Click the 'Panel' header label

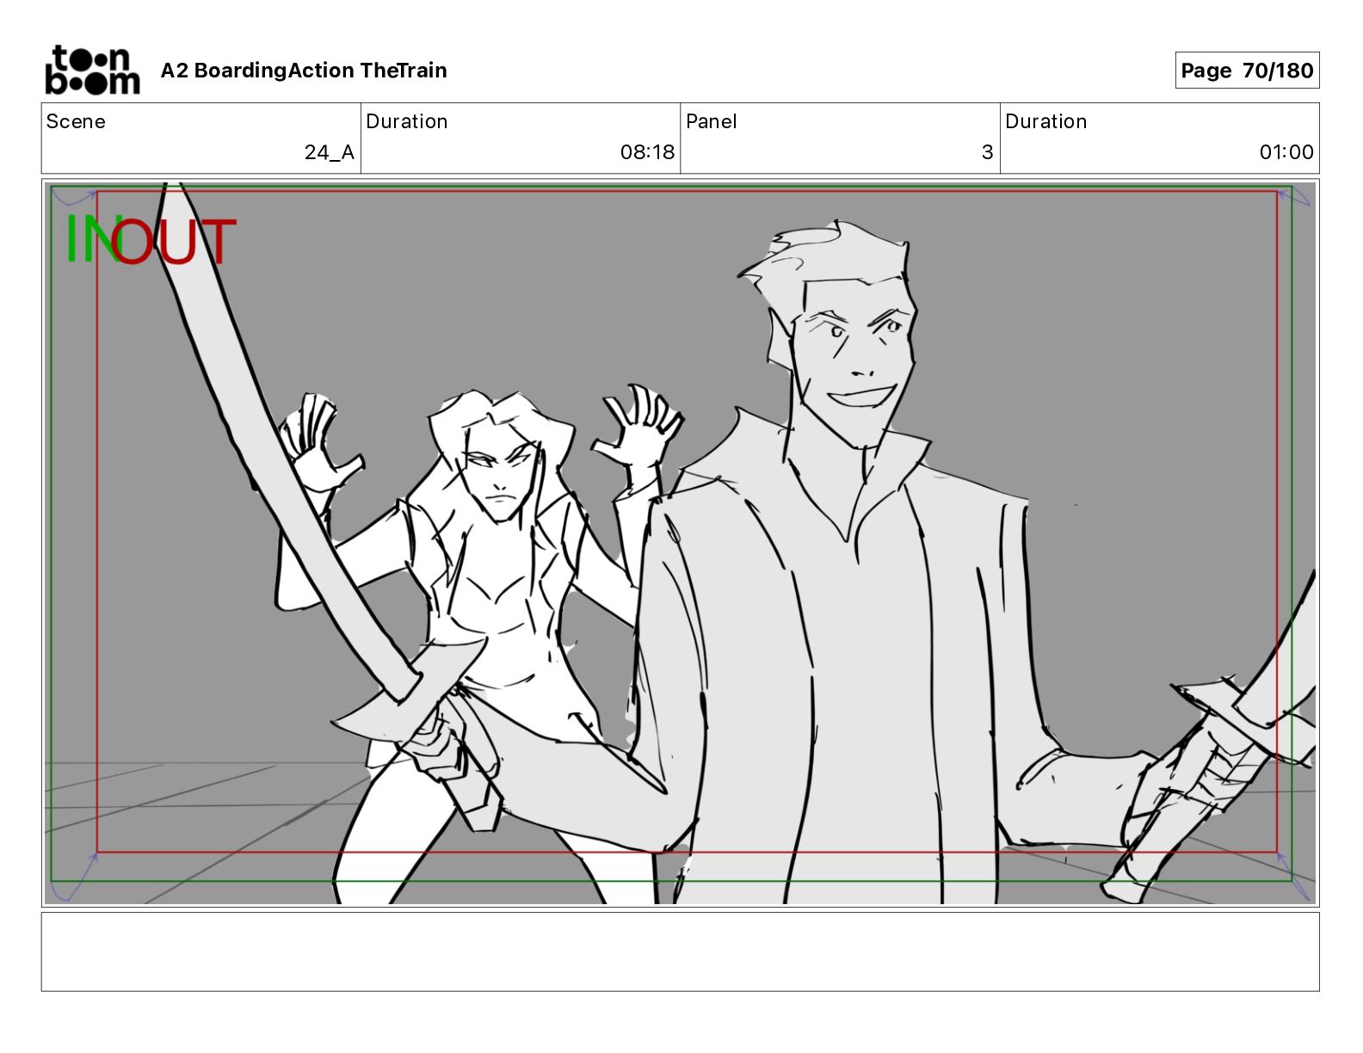[712, 121]
